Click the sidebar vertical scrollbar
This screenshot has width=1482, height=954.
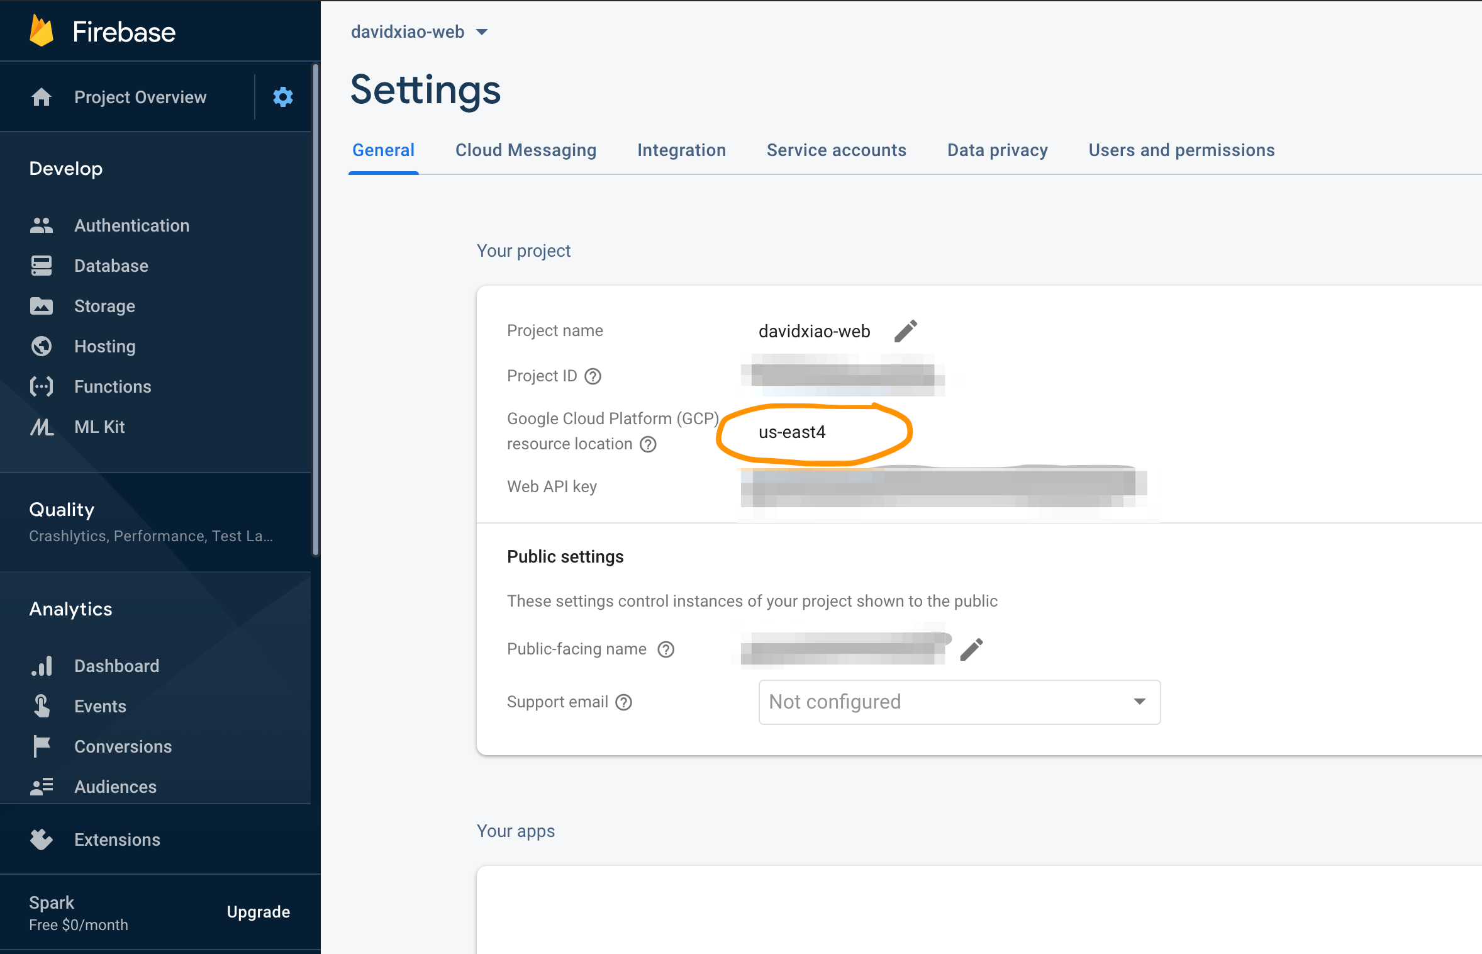[316, 310]
